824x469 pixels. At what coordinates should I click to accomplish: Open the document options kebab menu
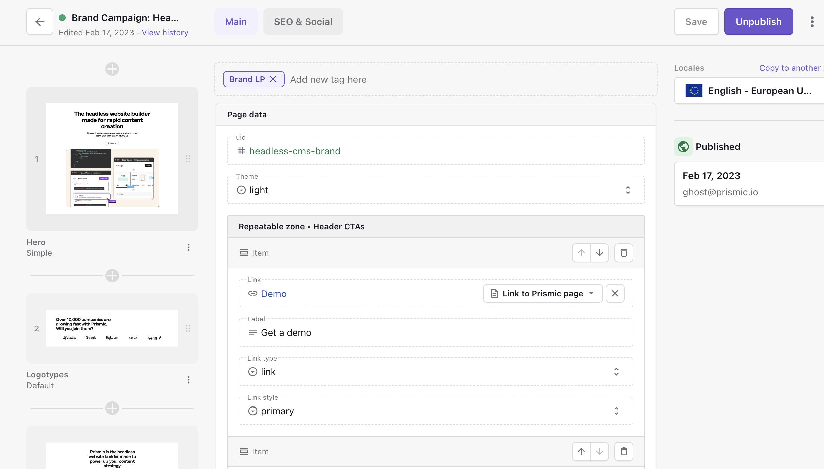coord(812,22)
